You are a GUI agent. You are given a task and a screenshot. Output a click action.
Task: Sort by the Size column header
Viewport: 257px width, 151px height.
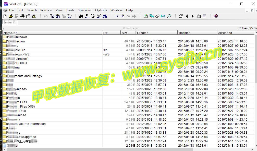click(128, 33)
